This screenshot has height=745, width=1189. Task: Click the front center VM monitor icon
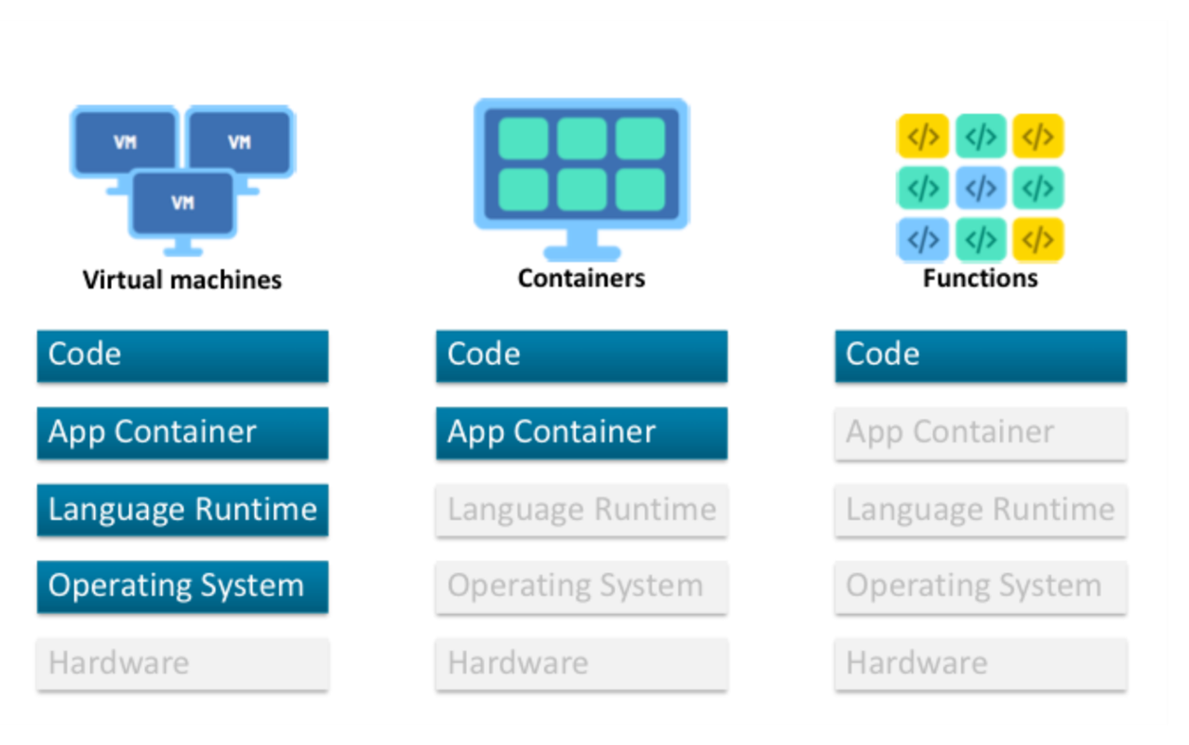pos(182,199)
